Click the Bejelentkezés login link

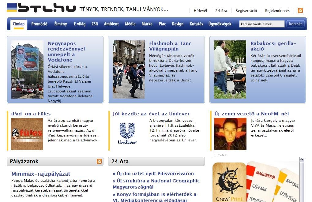[277, 10]
